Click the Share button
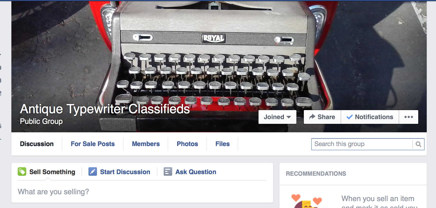Viewport: 436px width, 208px height. tap(322, 117)
